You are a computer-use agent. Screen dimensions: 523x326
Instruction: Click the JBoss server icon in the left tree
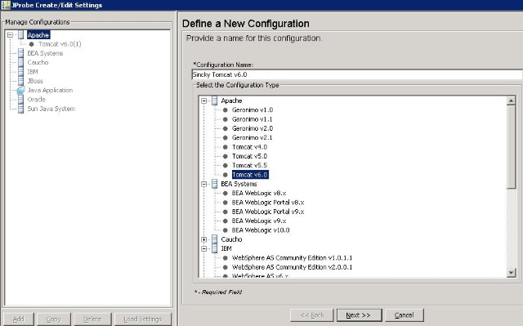(x=20, y=81)
